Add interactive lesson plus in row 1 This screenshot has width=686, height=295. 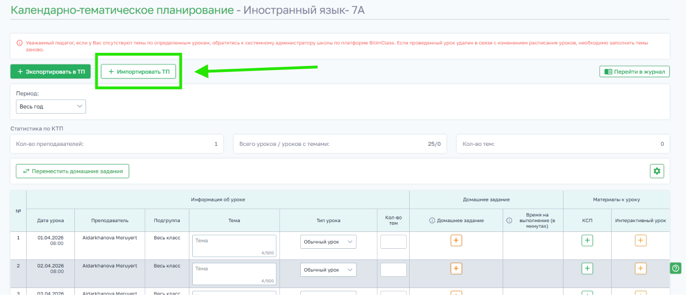click(641, 240)
